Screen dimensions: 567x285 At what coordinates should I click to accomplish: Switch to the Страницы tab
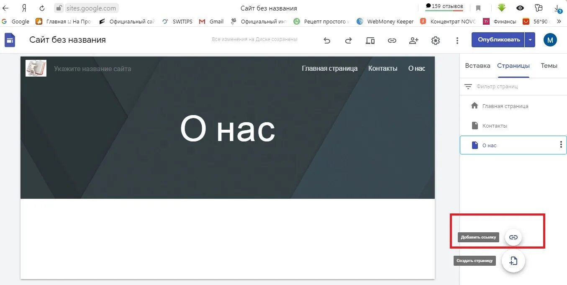point(513,66)
